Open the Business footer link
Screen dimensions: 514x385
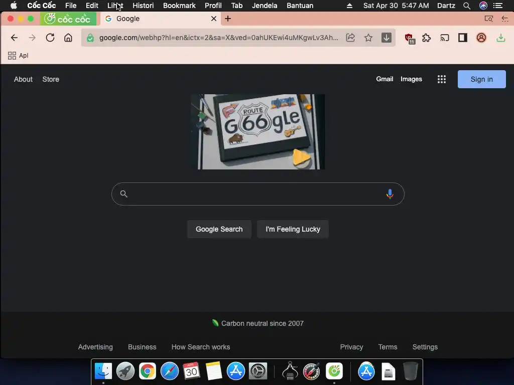coord(142,347)
